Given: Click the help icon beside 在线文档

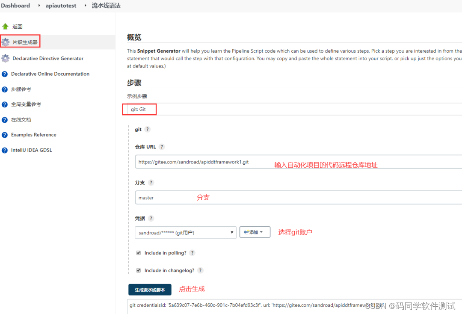Looking at the screenshot, I should (x=5, y=120).
